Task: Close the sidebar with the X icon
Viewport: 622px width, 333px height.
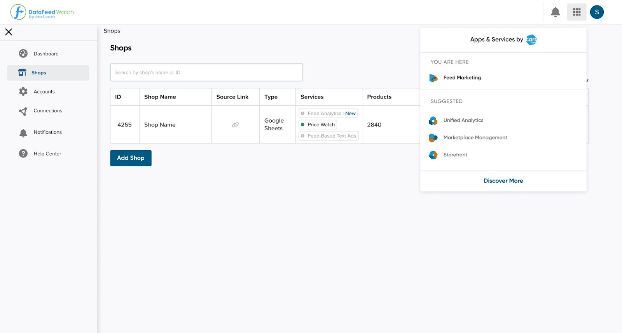Action: [x=9, y=32]
